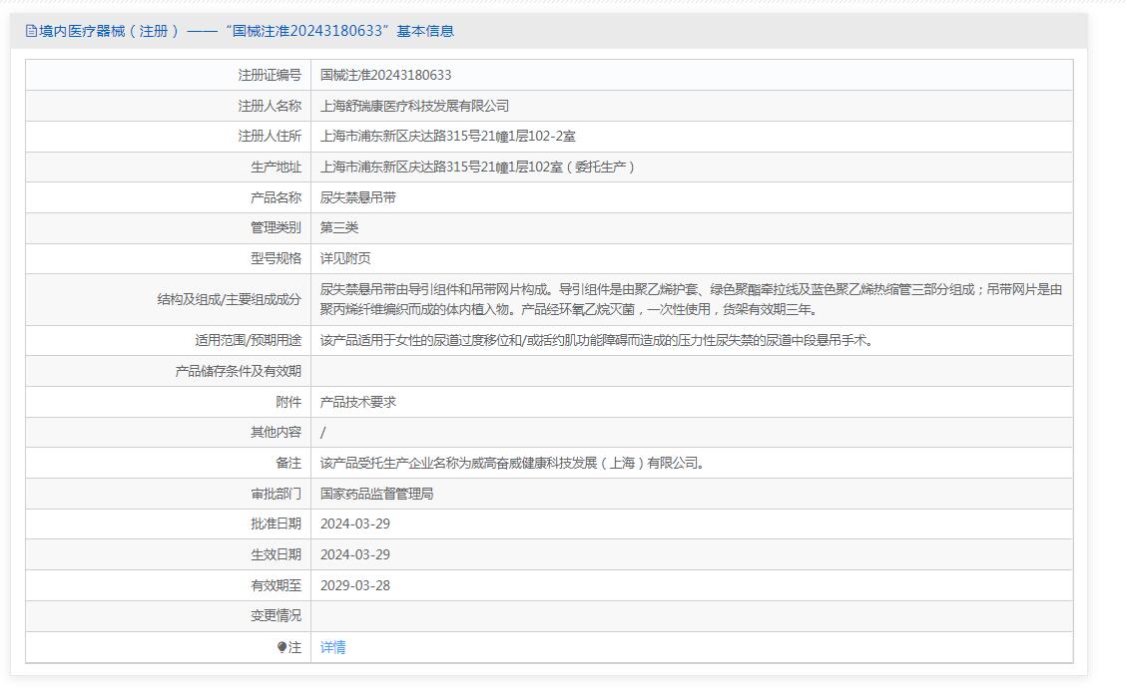Select management class value 第三类
The image size is (1127, 694).
(x=339, y=227)
